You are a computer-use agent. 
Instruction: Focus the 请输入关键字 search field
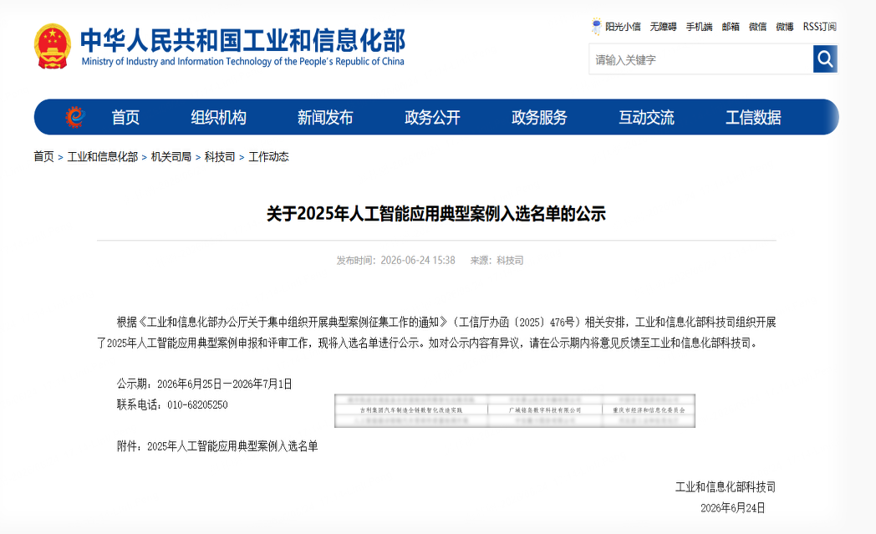pos(701,59)
